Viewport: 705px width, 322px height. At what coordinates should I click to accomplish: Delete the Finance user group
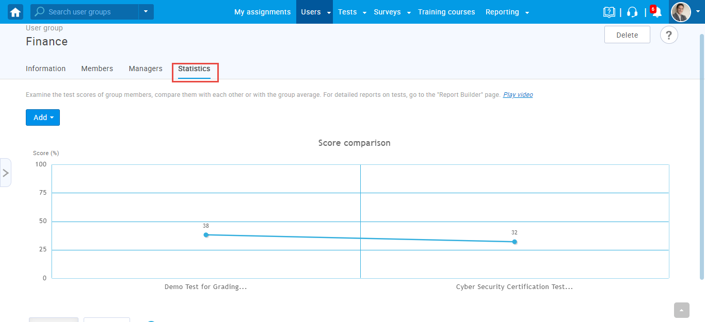(627, 35)
